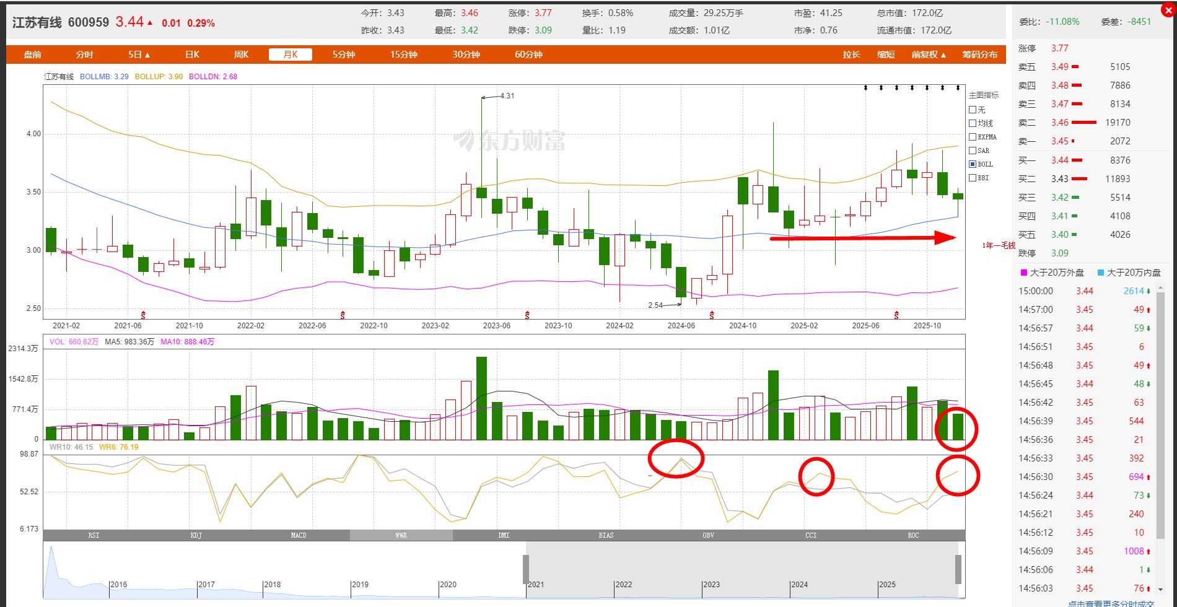Switch to the 分时 intraday tab
The height and width of the screenshot is (607, 1177).
click(84, 55)
